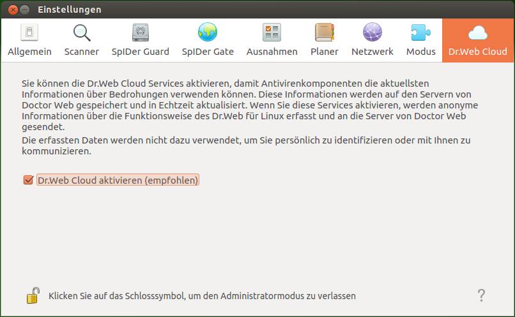Screen dimensions: 515x317
Task: Select the Dr.Web Cloud tab
Action: [x=477, y=40]
